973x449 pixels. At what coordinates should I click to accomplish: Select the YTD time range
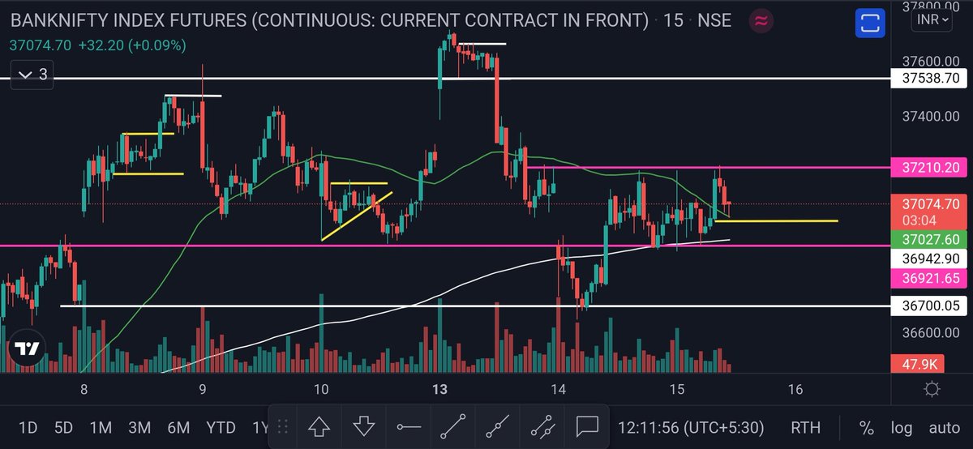[x=221, y=427]
